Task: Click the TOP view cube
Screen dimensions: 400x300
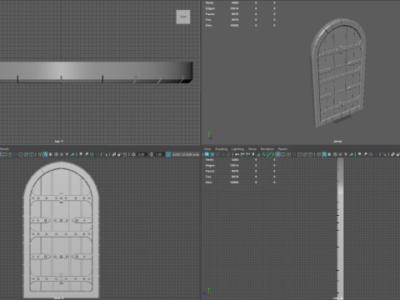Action: click(183, 17)
